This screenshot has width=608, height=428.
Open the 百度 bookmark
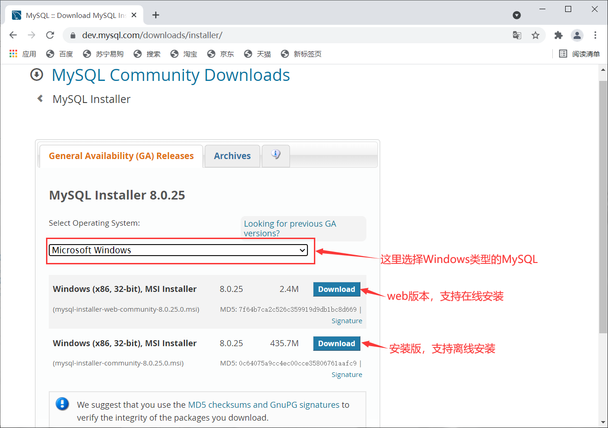pyautogui.click(x=59, y=54)
